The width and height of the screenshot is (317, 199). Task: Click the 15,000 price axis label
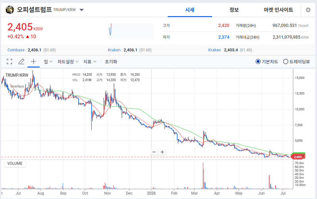coord(300,78)
